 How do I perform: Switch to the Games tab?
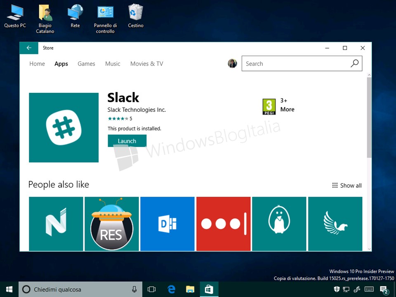pyautogui.click(x=86, y=64)
